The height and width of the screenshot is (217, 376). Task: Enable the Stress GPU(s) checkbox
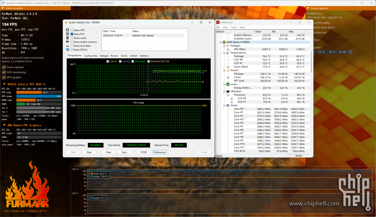72,50
